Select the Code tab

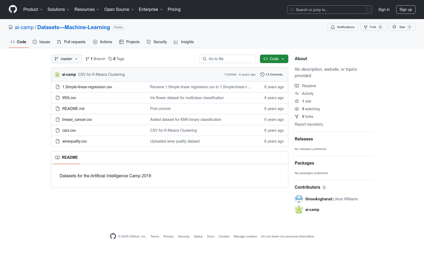pyautogui.click(x=19, y=42)
